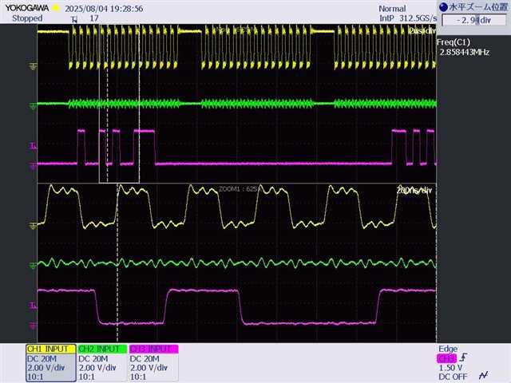
Task: Click the Freq(C1) measurement label
Action: coord(454,42)
